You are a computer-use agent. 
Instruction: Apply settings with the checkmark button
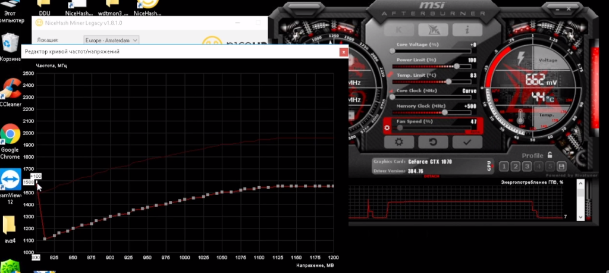tap(466, 142)
